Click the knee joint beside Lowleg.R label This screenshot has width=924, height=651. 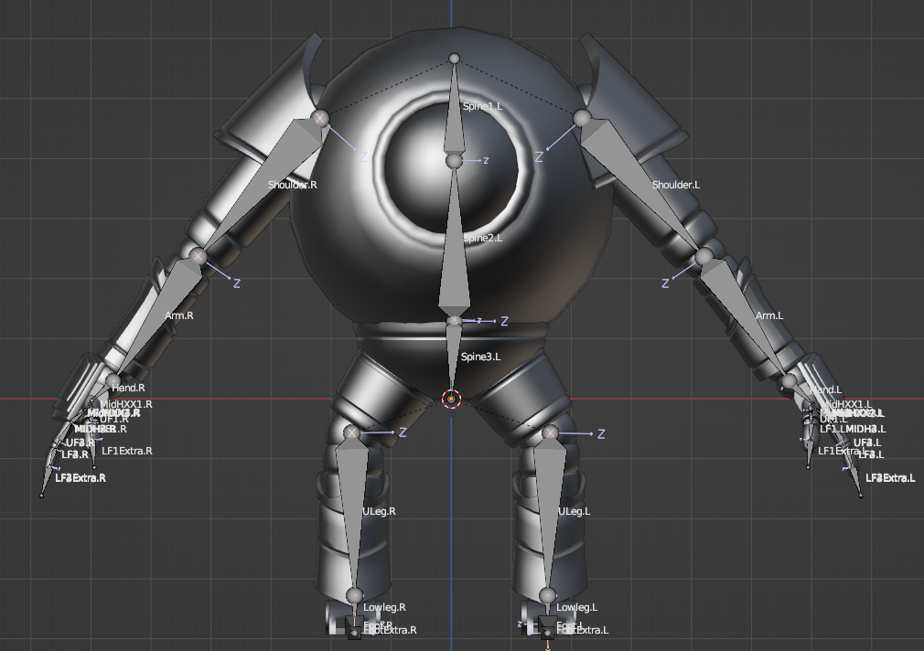(353, 595)
